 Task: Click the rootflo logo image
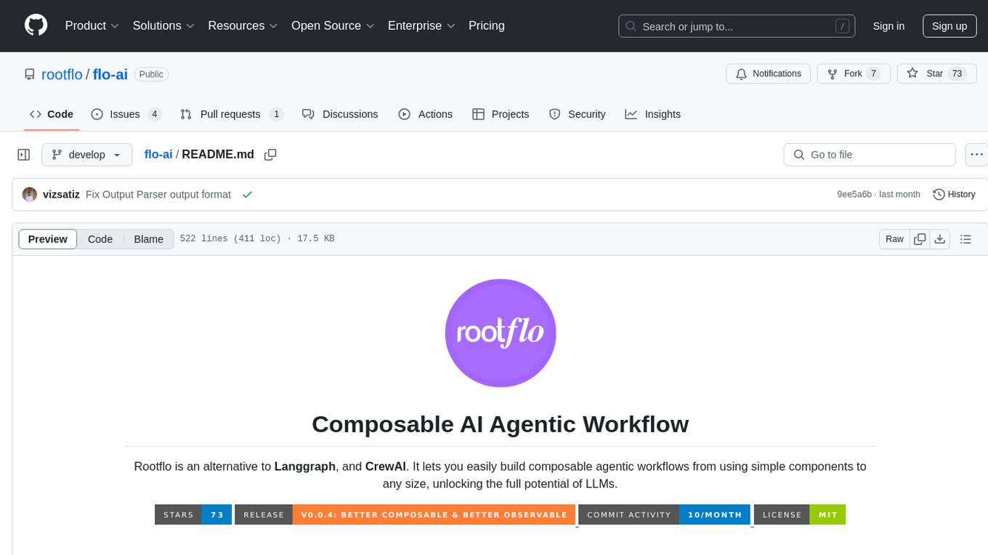point(501,333)
